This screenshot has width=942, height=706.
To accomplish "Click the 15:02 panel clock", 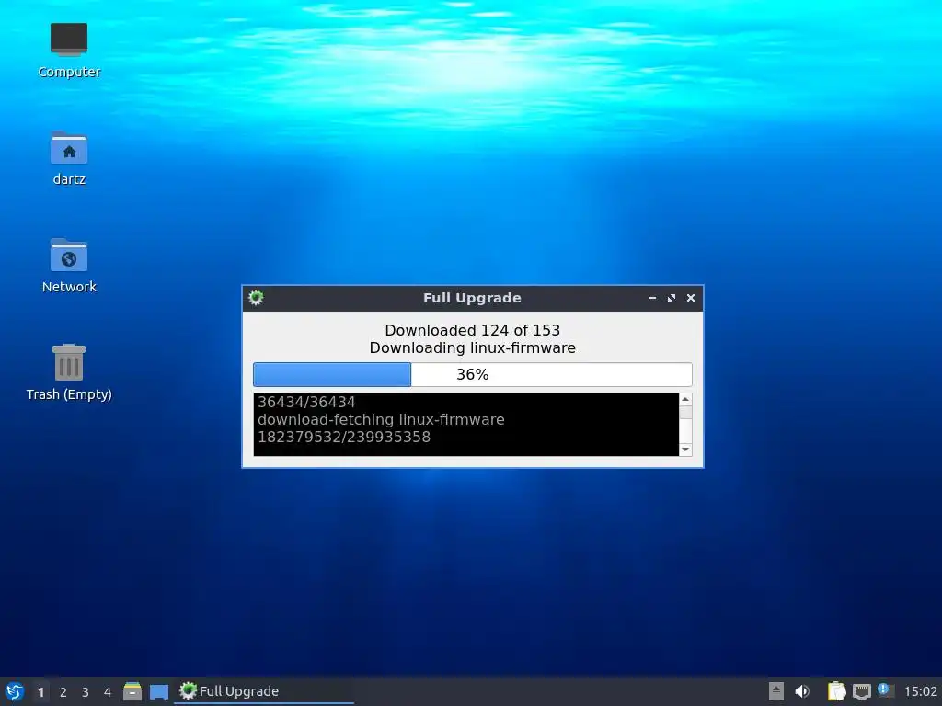I will pos(920,691).
